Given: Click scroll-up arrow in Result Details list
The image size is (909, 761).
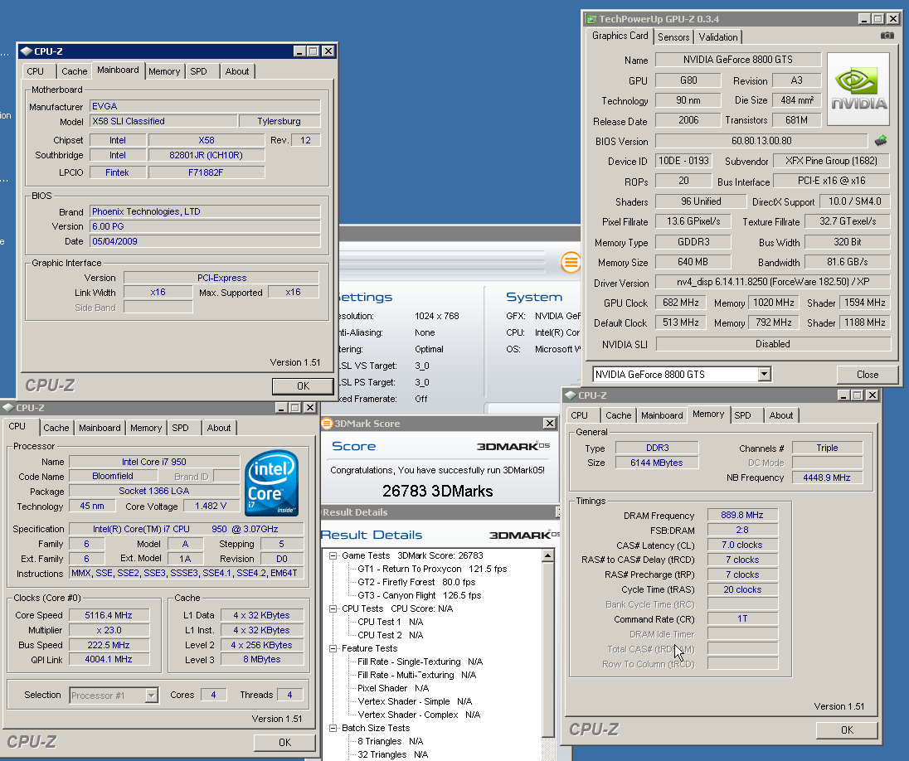Looking at the screenshot, I should [548, 555].
